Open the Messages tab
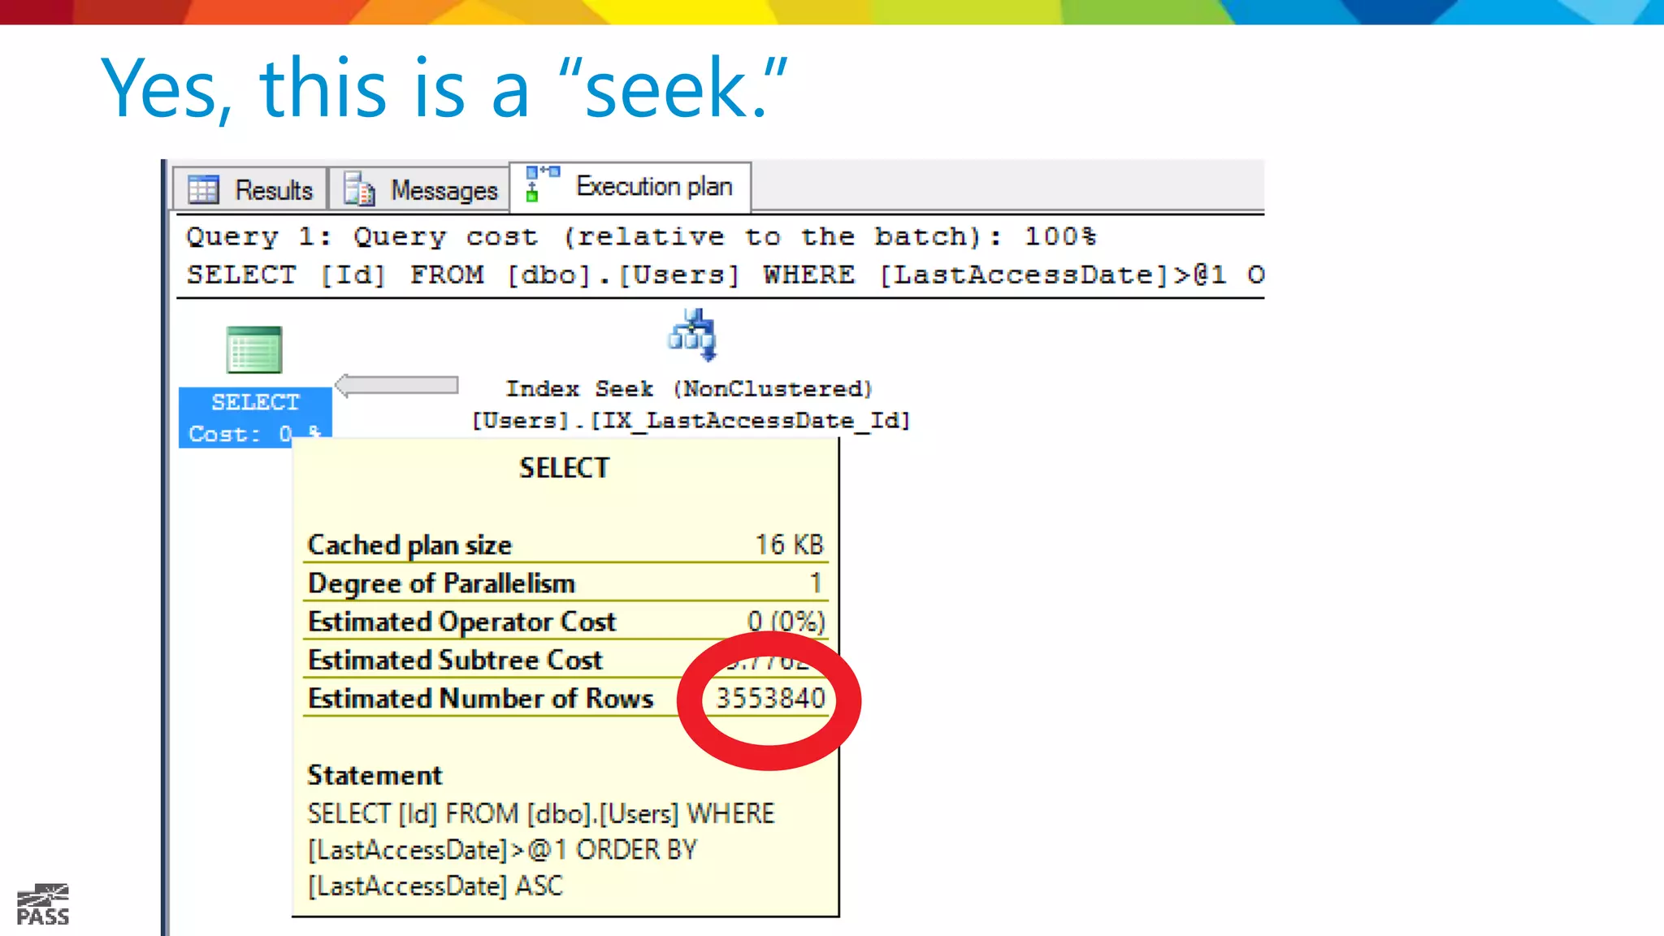This screenshot has height=936, width=1664. [419, 189]
